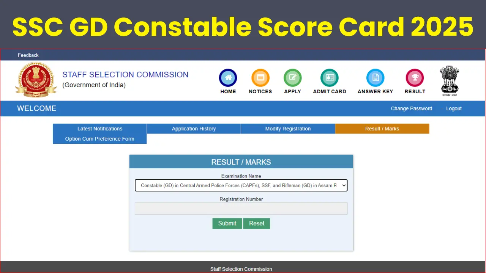Open the Option Cum Preference Form tab
This screenshot has width=486, height=273.
pyautogui.click(x=100, y=139)
